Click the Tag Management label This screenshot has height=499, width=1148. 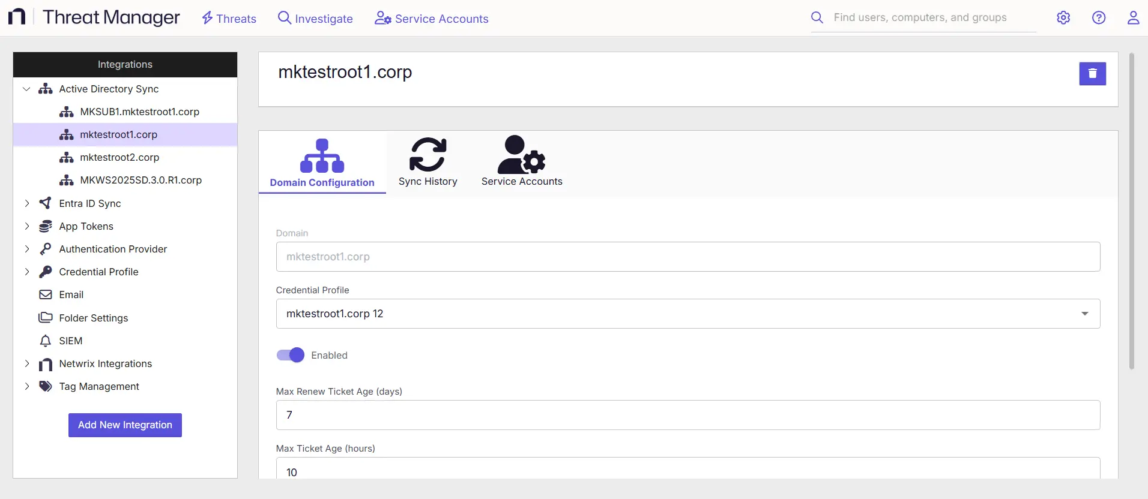[x=99, y=386]
